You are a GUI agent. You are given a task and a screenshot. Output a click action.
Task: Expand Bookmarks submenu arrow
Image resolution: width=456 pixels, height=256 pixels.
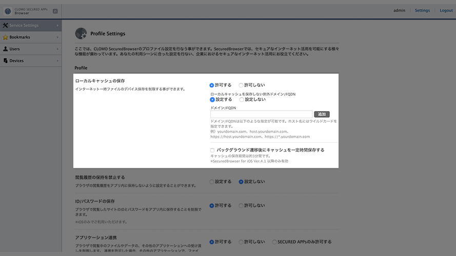57,37
